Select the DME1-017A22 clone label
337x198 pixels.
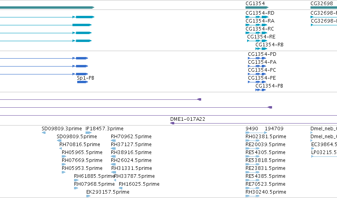click(x=188, y=119)
